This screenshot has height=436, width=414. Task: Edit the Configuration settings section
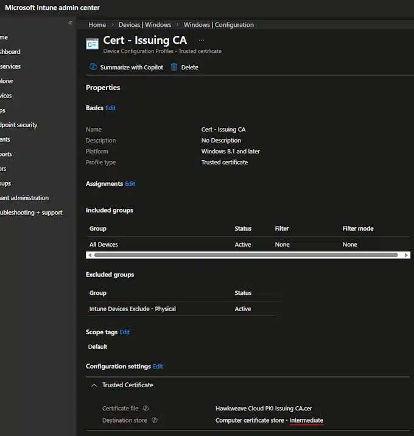158,366
